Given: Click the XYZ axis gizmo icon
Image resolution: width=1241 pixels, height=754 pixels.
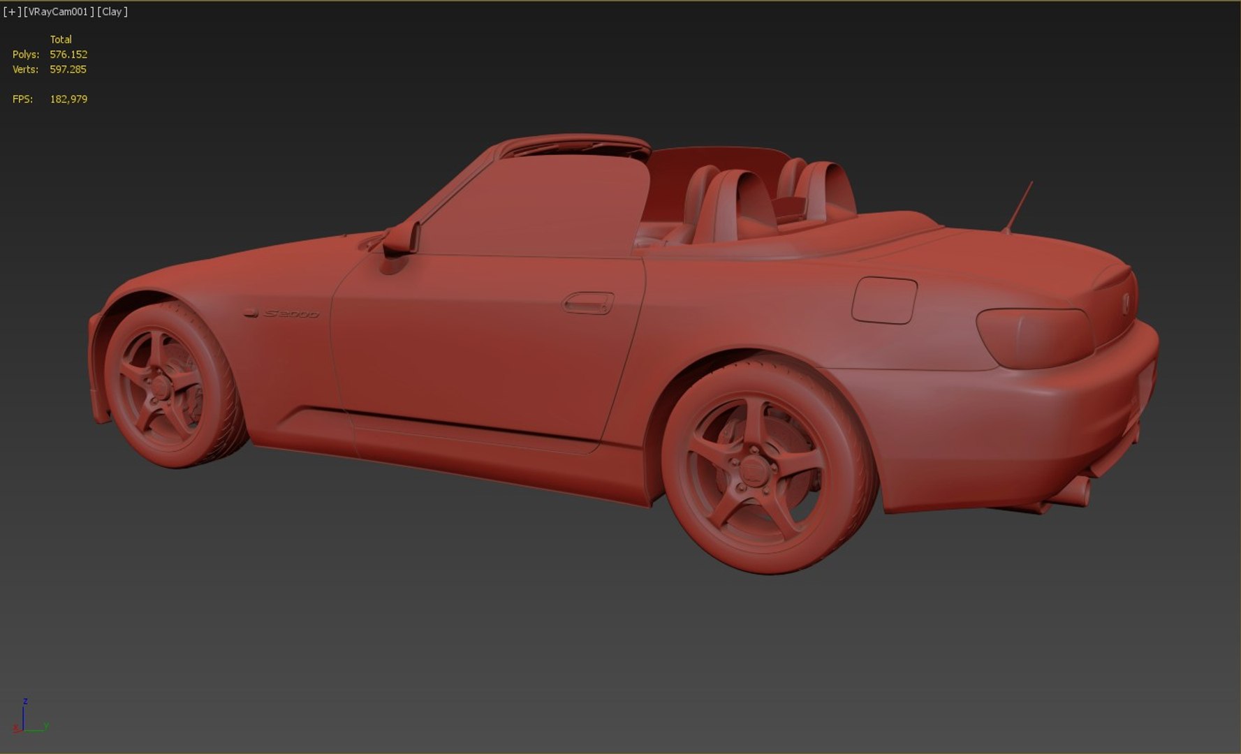Looking at the screenshot, I should (29, 716).
